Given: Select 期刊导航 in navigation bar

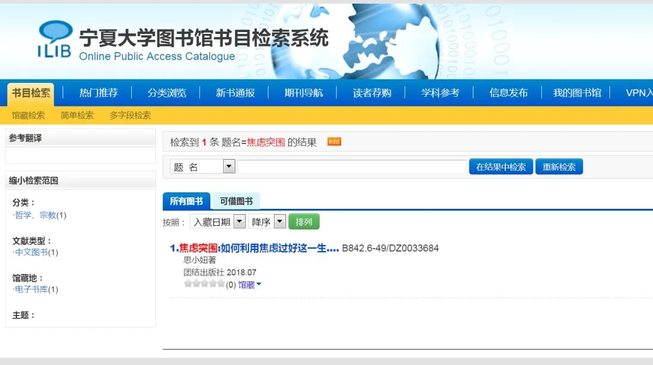Looking at the screenshot, I should coord(304,93).
